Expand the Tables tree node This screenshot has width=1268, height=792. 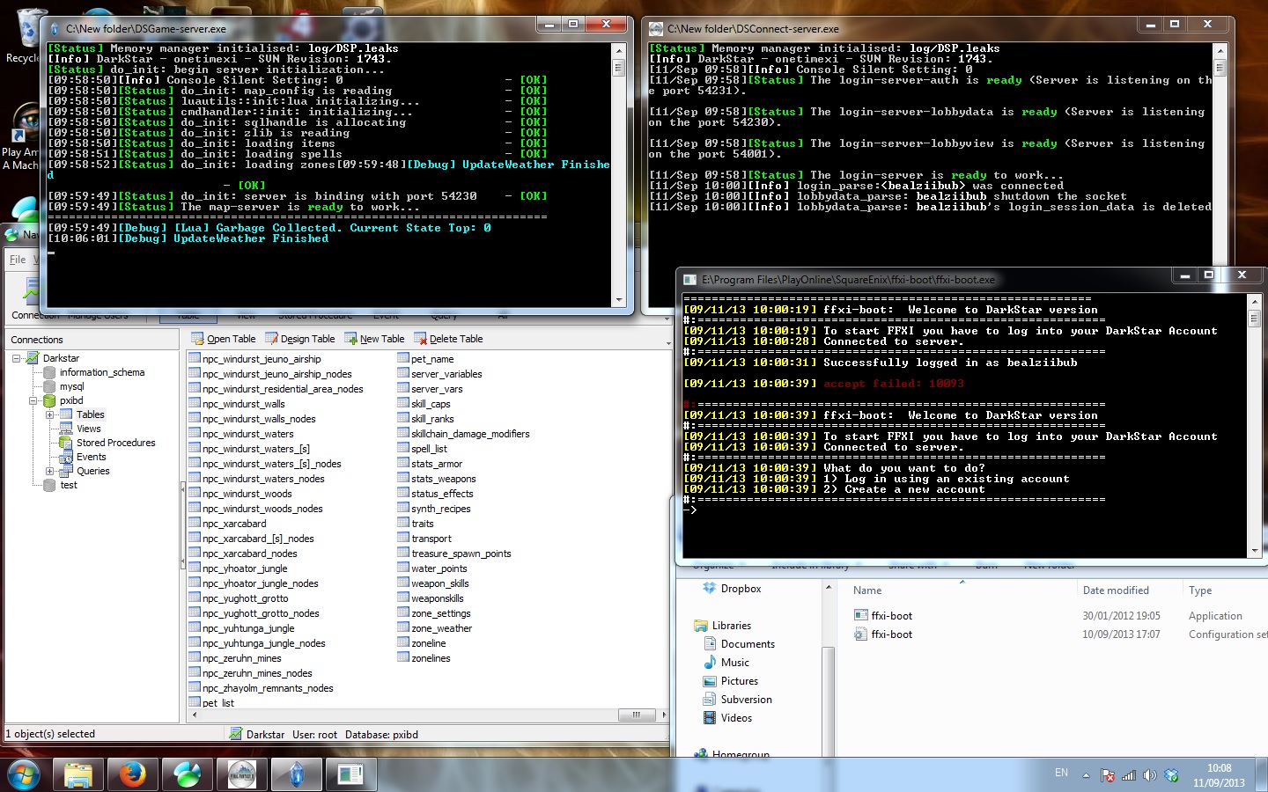pyautogui.click(x=50, y=414)
